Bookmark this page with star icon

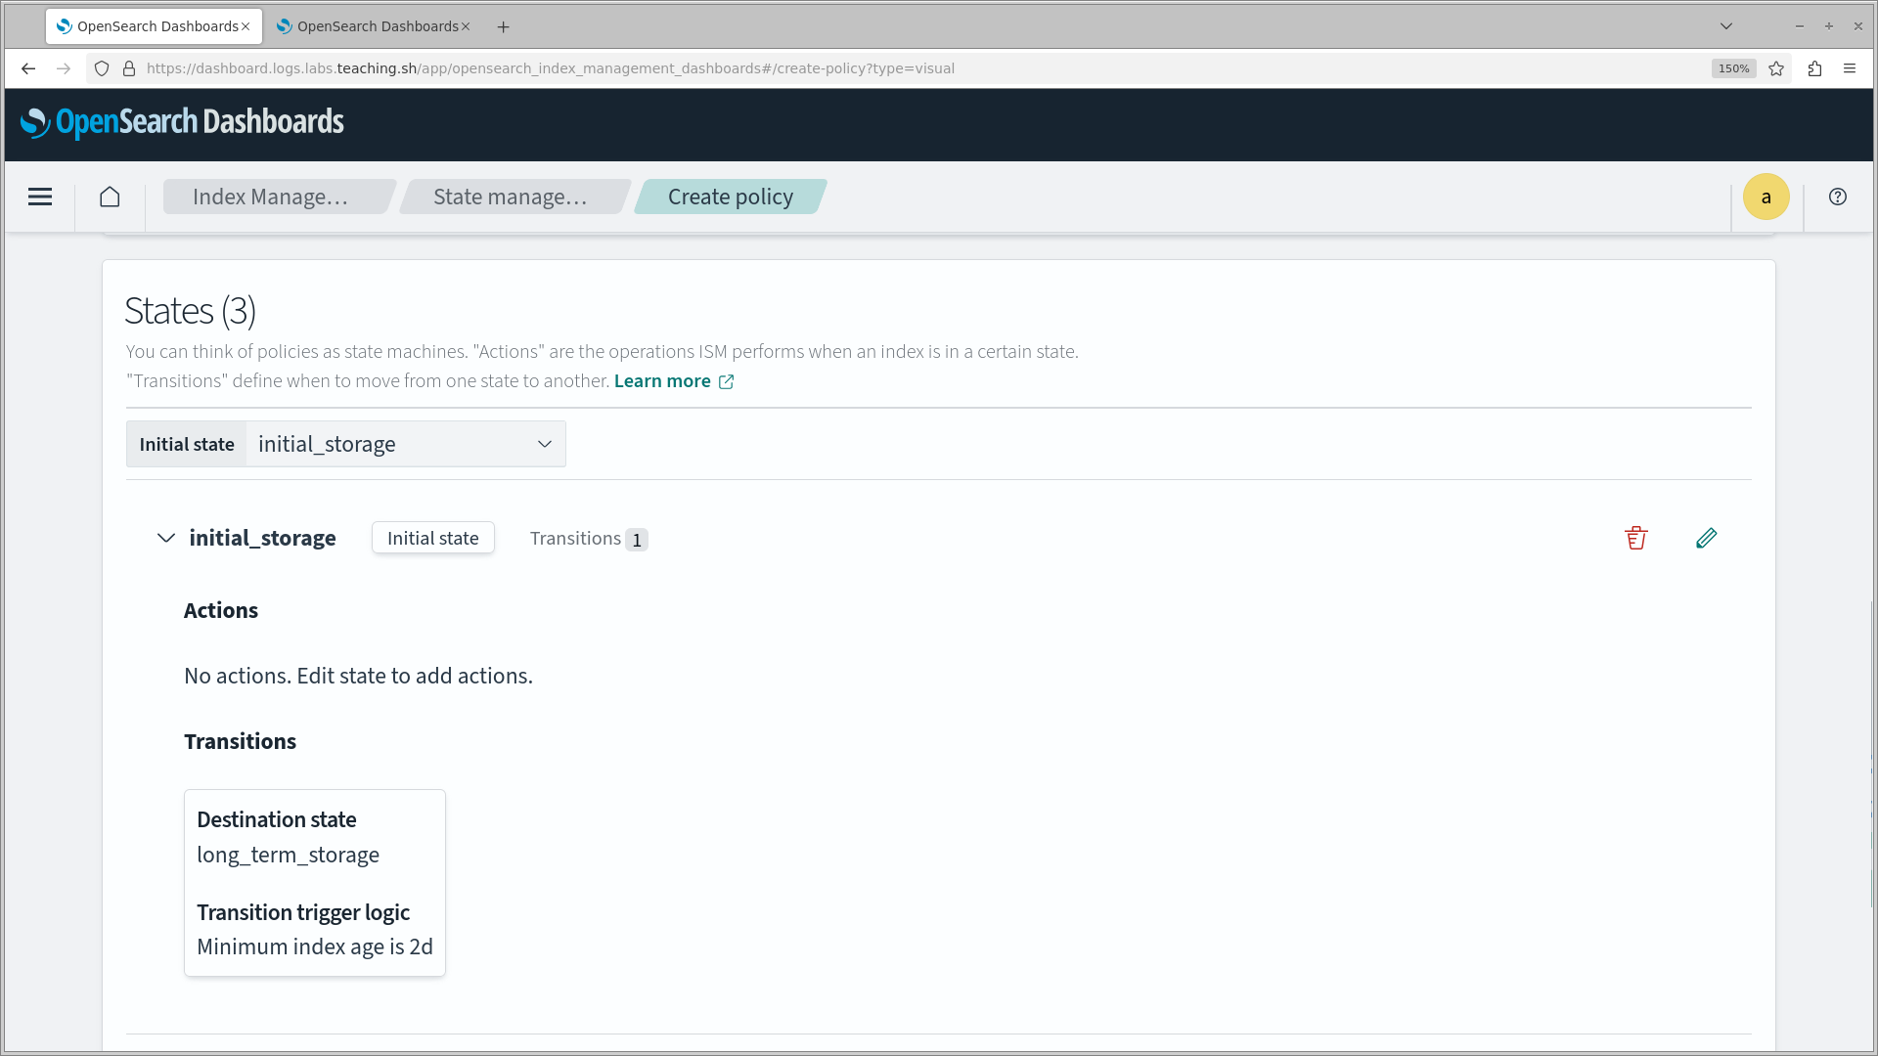tap(1776, 68)
